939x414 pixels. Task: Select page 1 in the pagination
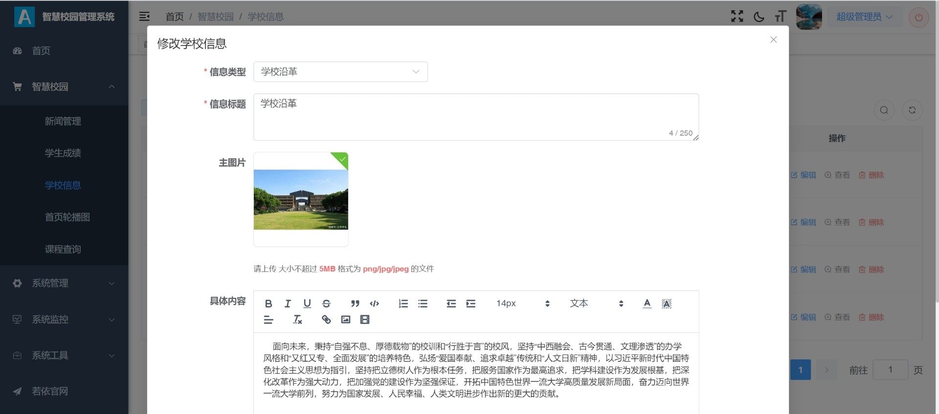pyautogui.click(x=801, y=370)
